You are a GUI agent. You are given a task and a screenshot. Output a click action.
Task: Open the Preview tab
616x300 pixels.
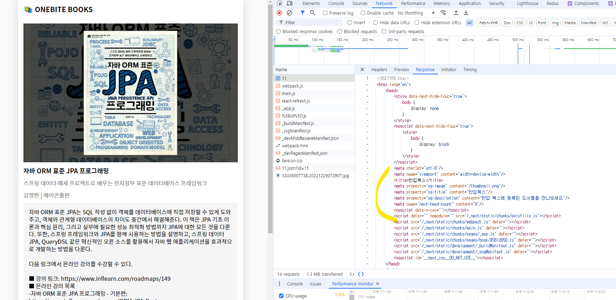(402, 70)
